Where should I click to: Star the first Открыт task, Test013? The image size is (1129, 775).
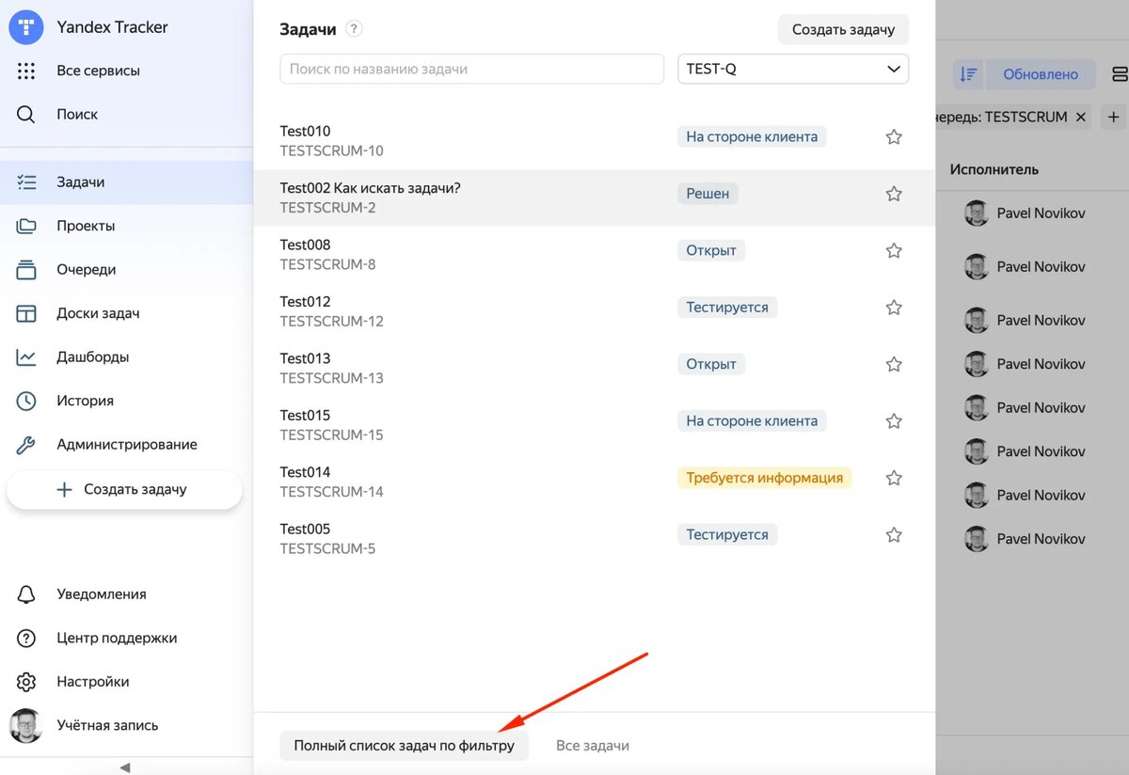[x=894, y=364]
